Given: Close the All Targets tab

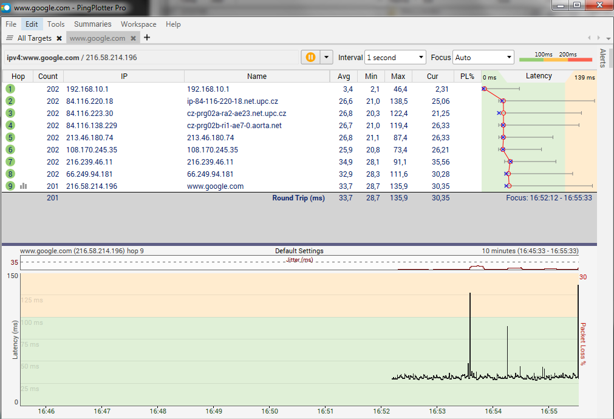Looking at the screenshot, I should [59, 38].
